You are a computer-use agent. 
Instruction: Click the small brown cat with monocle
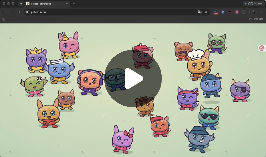(66, 100)
